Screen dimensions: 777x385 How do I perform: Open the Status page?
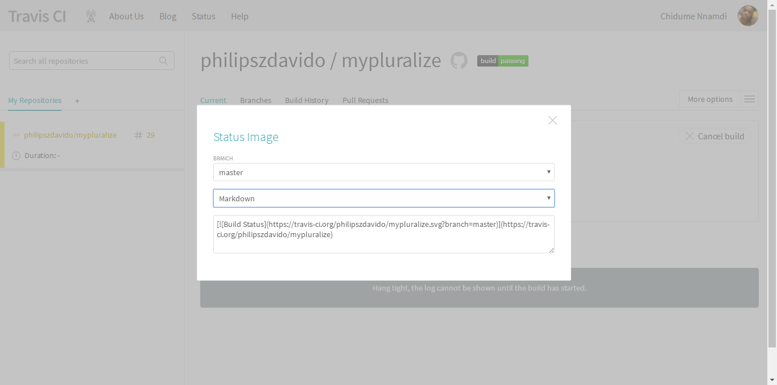pyautogui.click(x=204, y=16)
